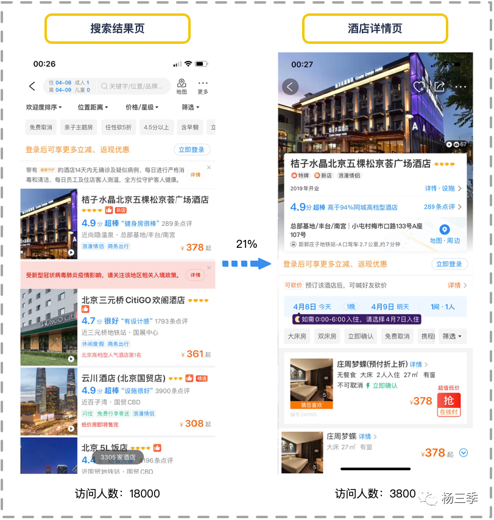This screenshot has height=520, width=494.
Task: Change check-out date 4月9日 明天
Action: pos(390,307)
